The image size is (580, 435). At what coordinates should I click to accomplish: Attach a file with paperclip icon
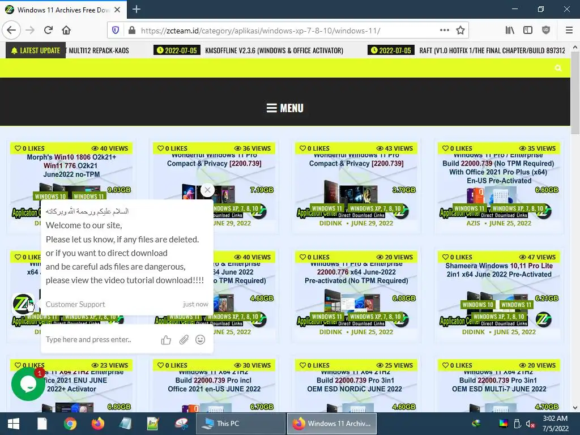184,340
